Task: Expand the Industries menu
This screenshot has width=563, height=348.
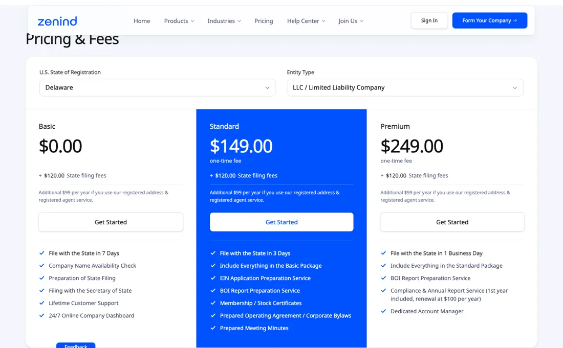Action: click(224, 21)
